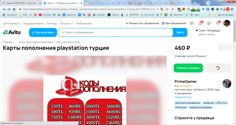Screen dimensions: 236x125
Task: Open Avito notifications bell with 17 badge
Action: (201, 23)
